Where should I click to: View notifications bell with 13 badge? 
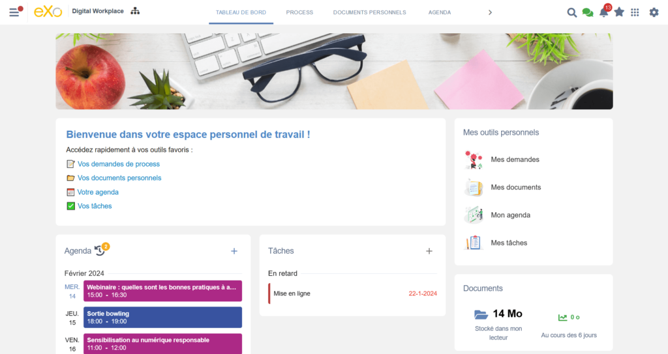click(x=604, y=12)
